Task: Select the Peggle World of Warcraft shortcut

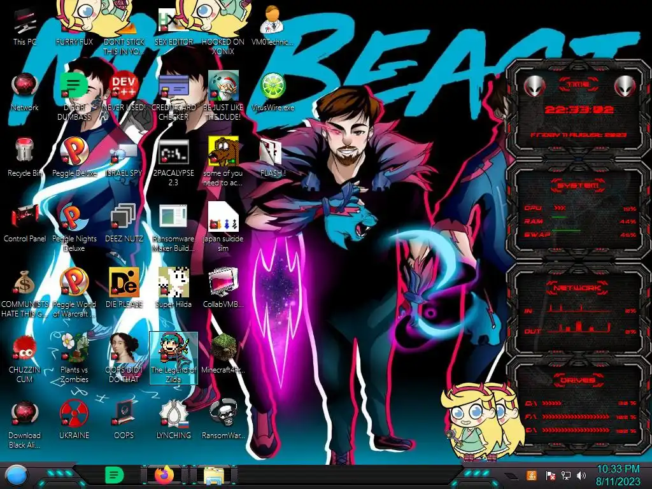Action: click(x=74, y=293)
